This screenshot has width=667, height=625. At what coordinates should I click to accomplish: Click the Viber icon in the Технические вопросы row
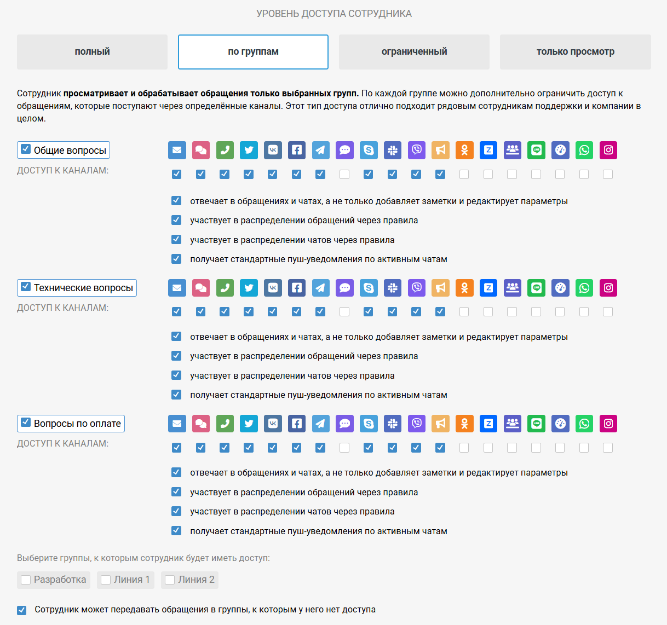[x=417, y=288]
